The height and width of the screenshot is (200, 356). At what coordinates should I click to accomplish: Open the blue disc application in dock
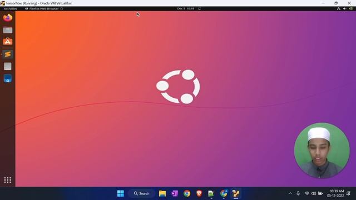click(x=7, y=78)
